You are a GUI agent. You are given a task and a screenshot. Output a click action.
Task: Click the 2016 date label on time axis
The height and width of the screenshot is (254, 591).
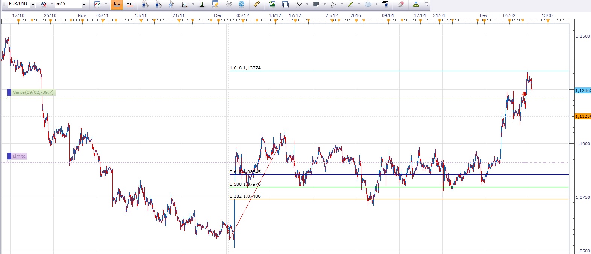pyautogui.click(x=355, y=15)
